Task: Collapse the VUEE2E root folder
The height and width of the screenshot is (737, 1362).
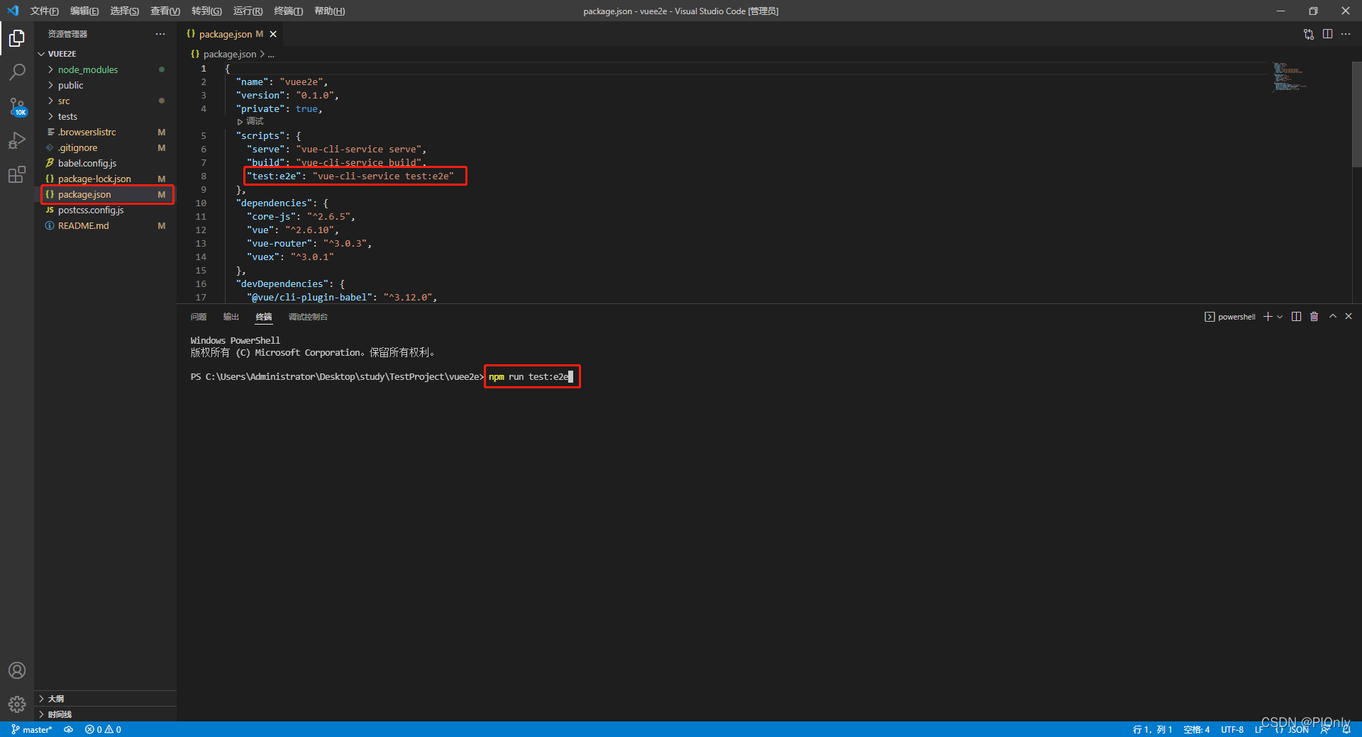Action: pos(105,54)
